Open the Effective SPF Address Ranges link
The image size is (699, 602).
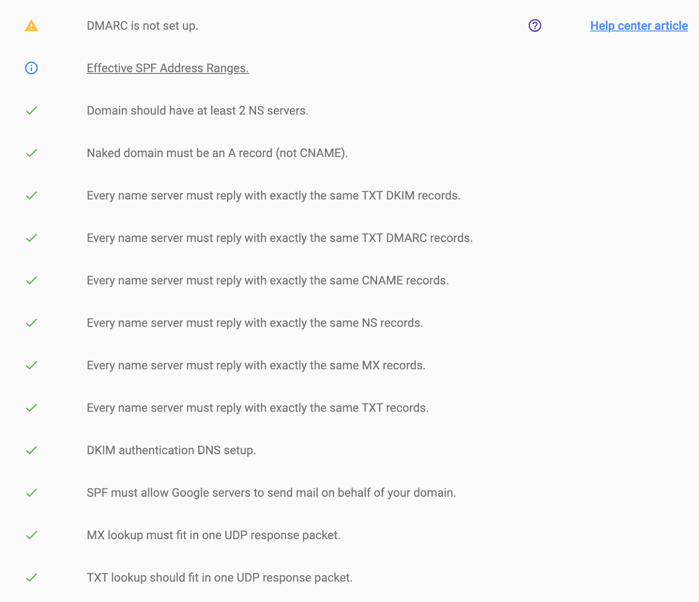(168, 68)
